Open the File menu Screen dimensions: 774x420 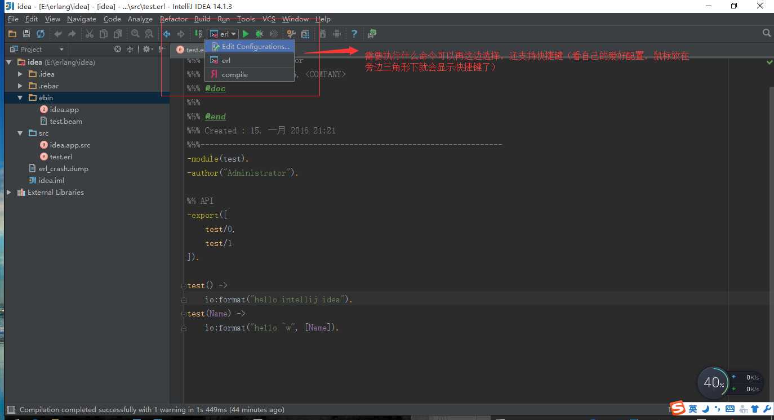pyautogui.click(x=13, y=19)
